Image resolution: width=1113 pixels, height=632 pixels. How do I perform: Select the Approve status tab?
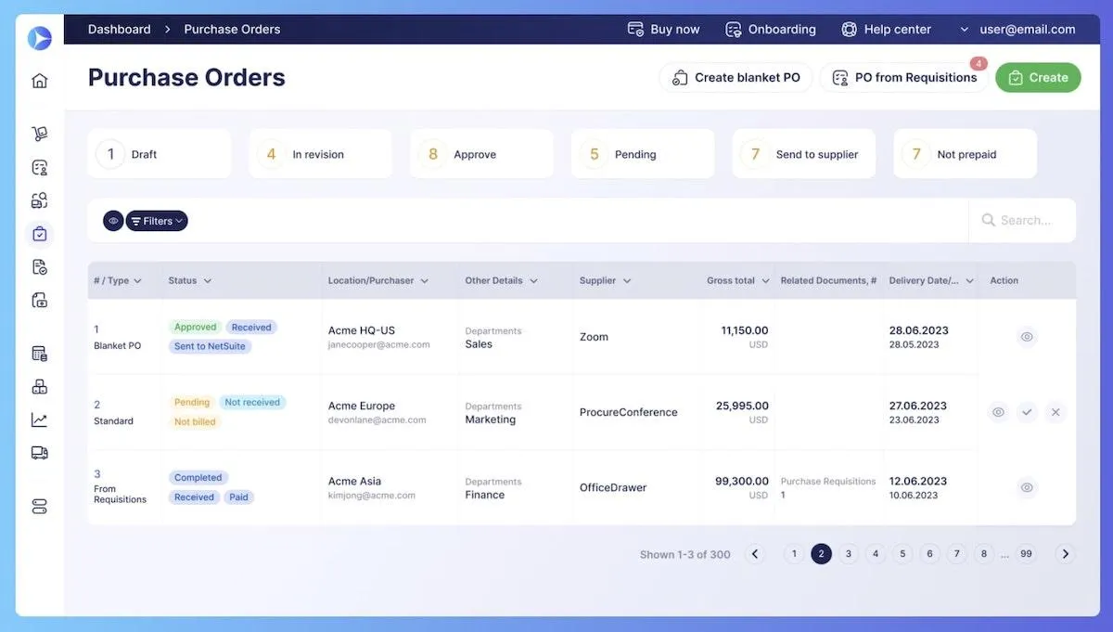[x=481, y=154]
